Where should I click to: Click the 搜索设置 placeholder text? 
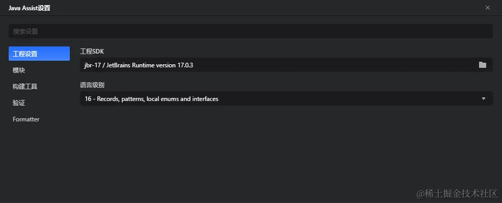click(x=25, y=32)
